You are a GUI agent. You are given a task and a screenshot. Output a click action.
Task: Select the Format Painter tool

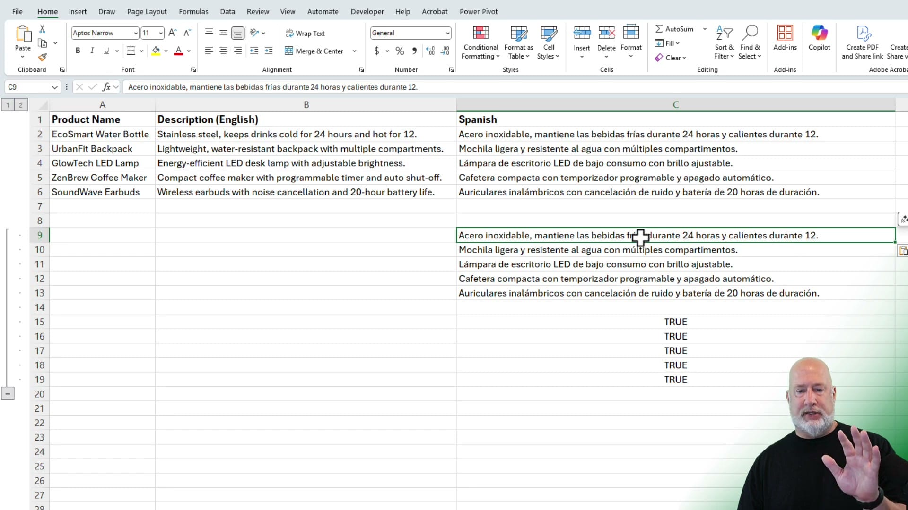coord(43,57)
